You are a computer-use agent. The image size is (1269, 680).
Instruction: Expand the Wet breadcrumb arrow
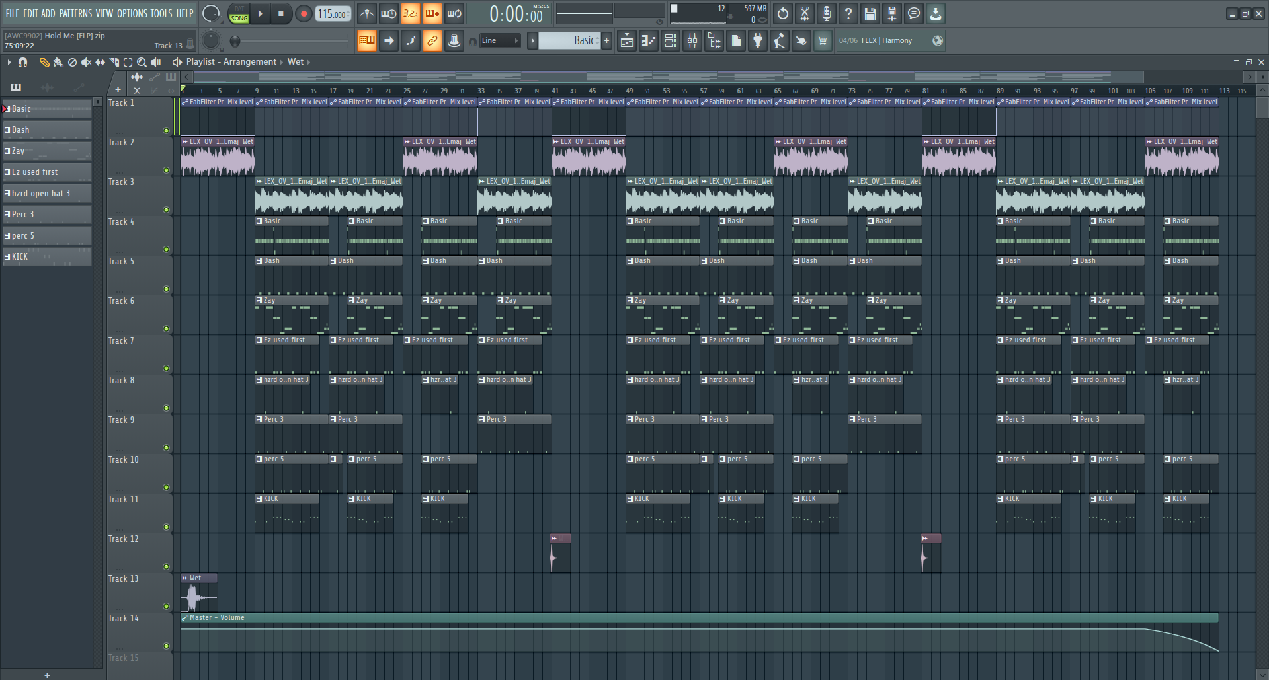pos(308,62)
